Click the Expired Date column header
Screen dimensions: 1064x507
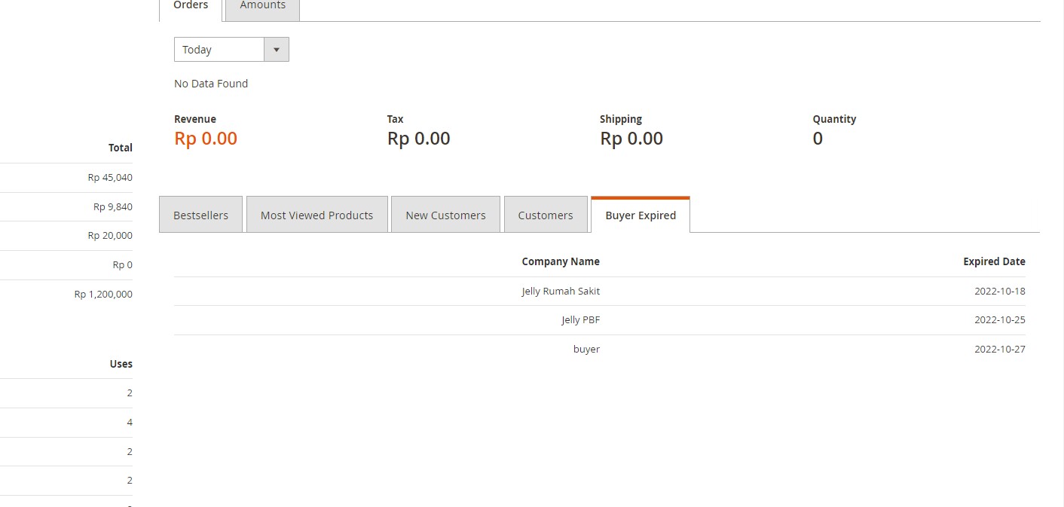click(994, 261)
